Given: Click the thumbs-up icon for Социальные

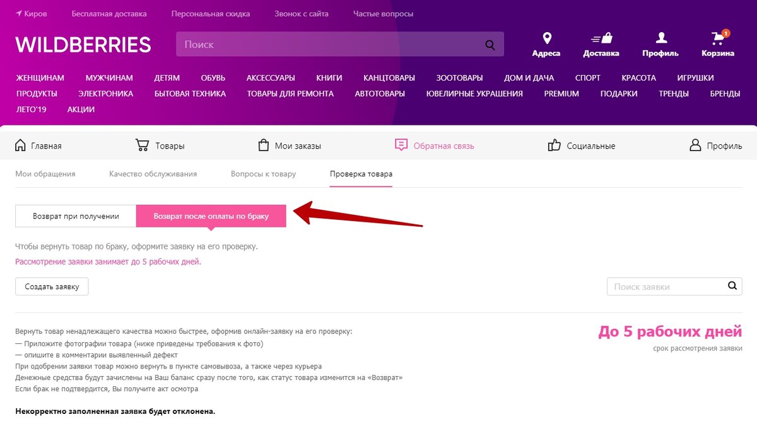Looking at the screenshot, I should coord(555,146).
